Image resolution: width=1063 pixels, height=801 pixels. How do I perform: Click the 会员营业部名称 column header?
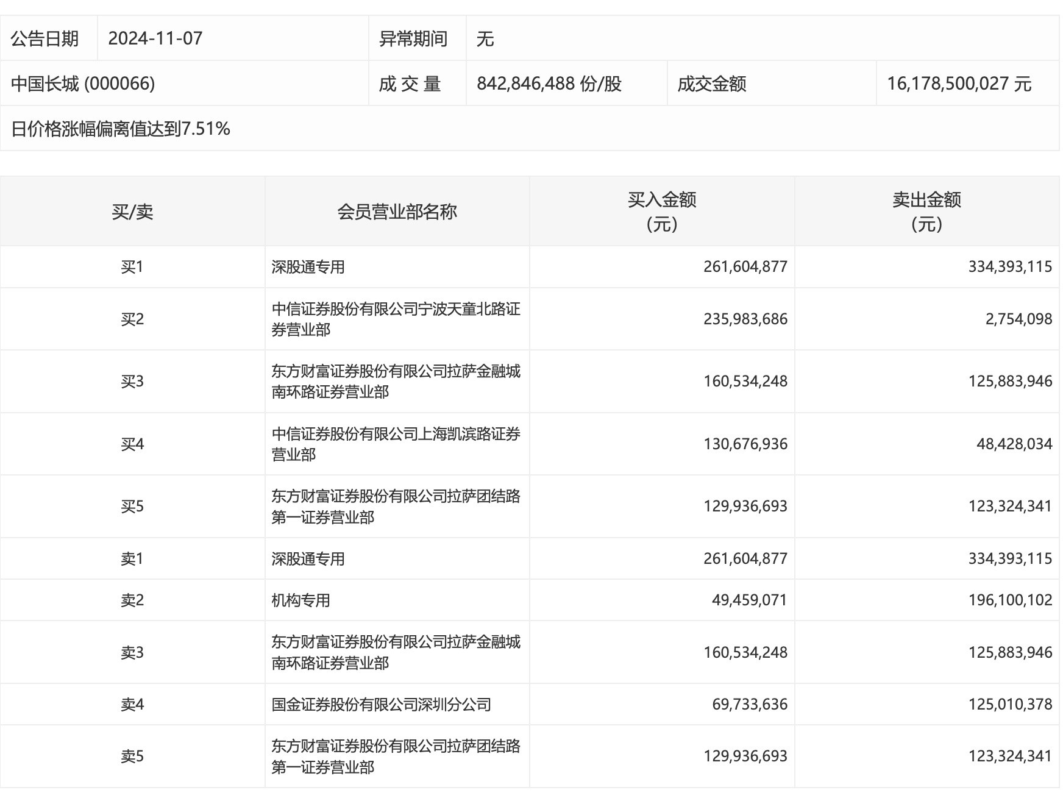(397, 212)
